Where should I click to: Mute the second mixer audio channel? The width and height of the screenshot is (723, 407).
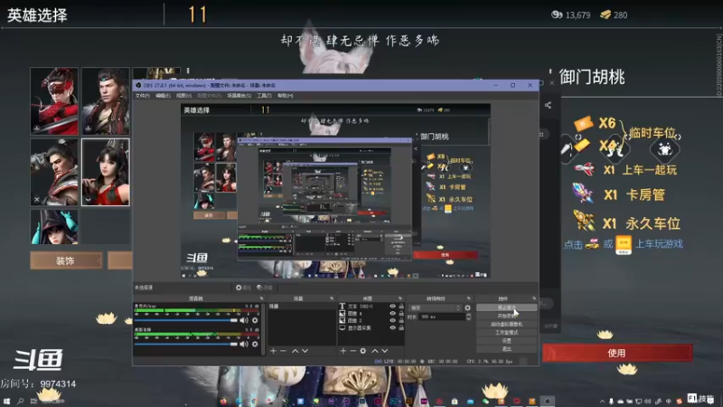[x=244, y=344]
